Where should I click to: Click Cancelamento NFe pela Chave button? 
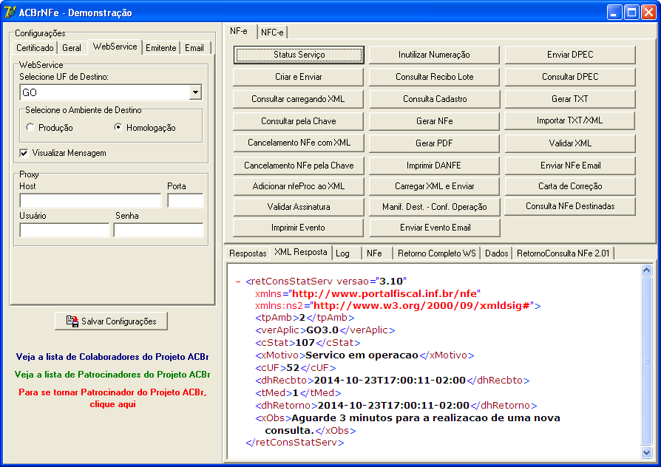(299, 166)
